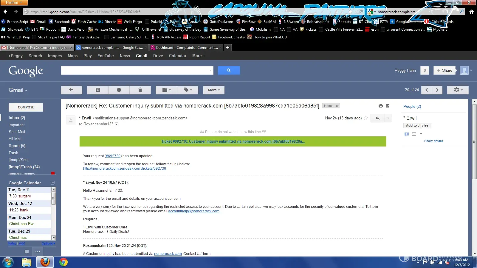Click the Archive icon in Gmail toolbar
This screenshot has width=477, height=268.
click(98, 90)
